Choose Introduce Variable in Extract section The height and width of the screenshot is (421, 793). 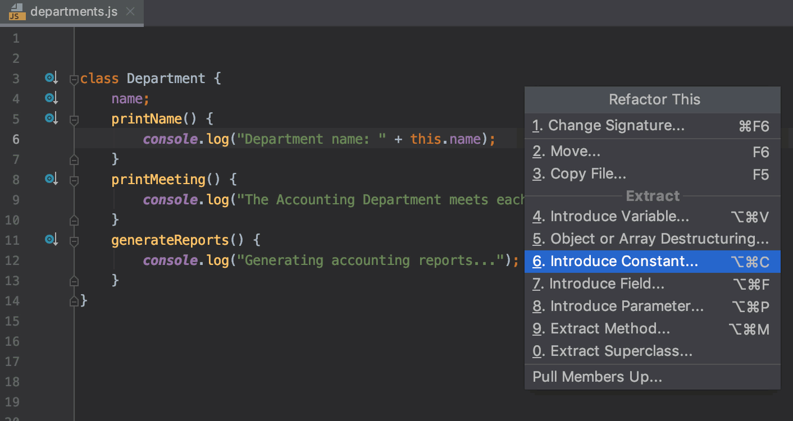pos(619,217)
